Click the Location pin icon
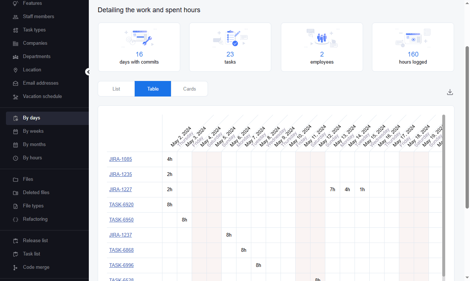The height and width of the screenshot is (281, 470). pyautogui.click(x=16, y=70)
